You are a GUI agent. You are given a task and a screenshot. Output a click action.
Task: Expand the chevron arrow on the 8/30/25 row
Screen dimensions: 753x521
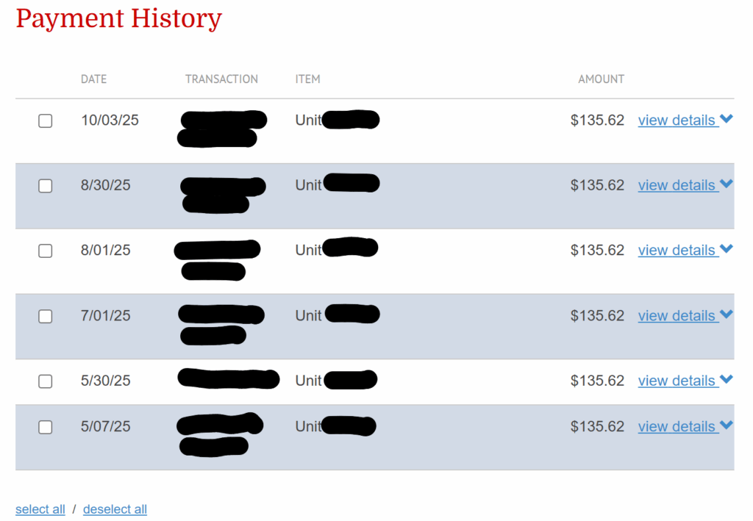click(727, 184)
